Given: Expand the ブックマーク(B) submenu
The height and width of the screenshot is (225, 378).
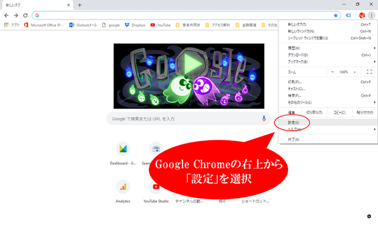Looking at the screenshot, I should coord(328,62).
